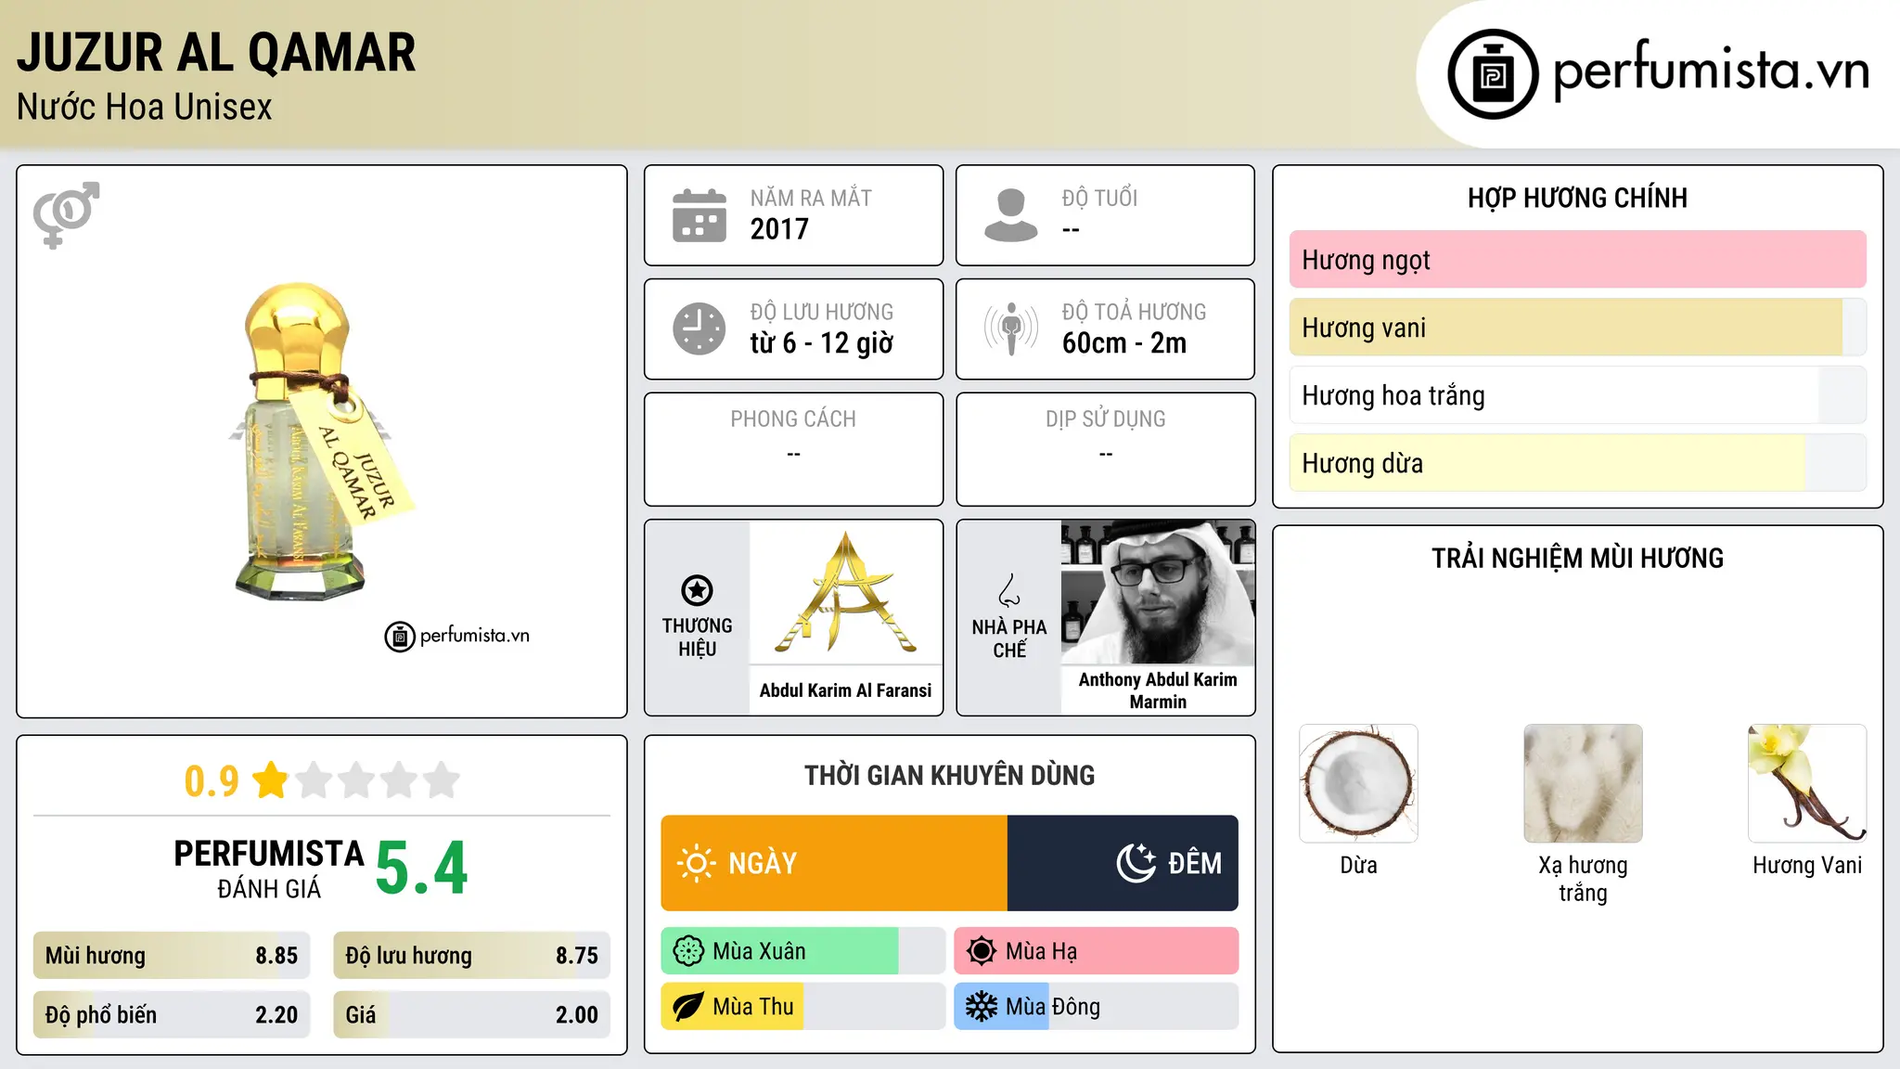Click the Hương dừa accord bar

[x=1577, y=463]
